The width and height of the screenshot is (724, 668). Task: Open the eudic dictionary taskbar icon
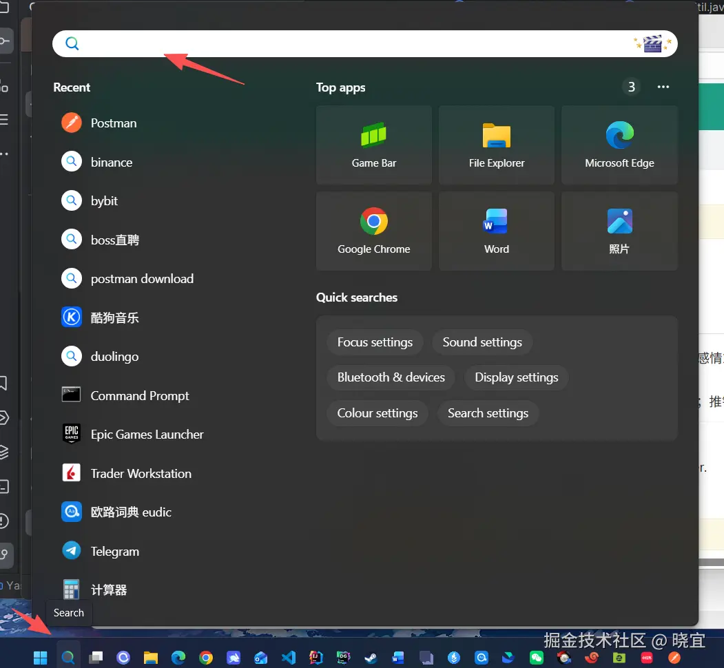[482, 658]
